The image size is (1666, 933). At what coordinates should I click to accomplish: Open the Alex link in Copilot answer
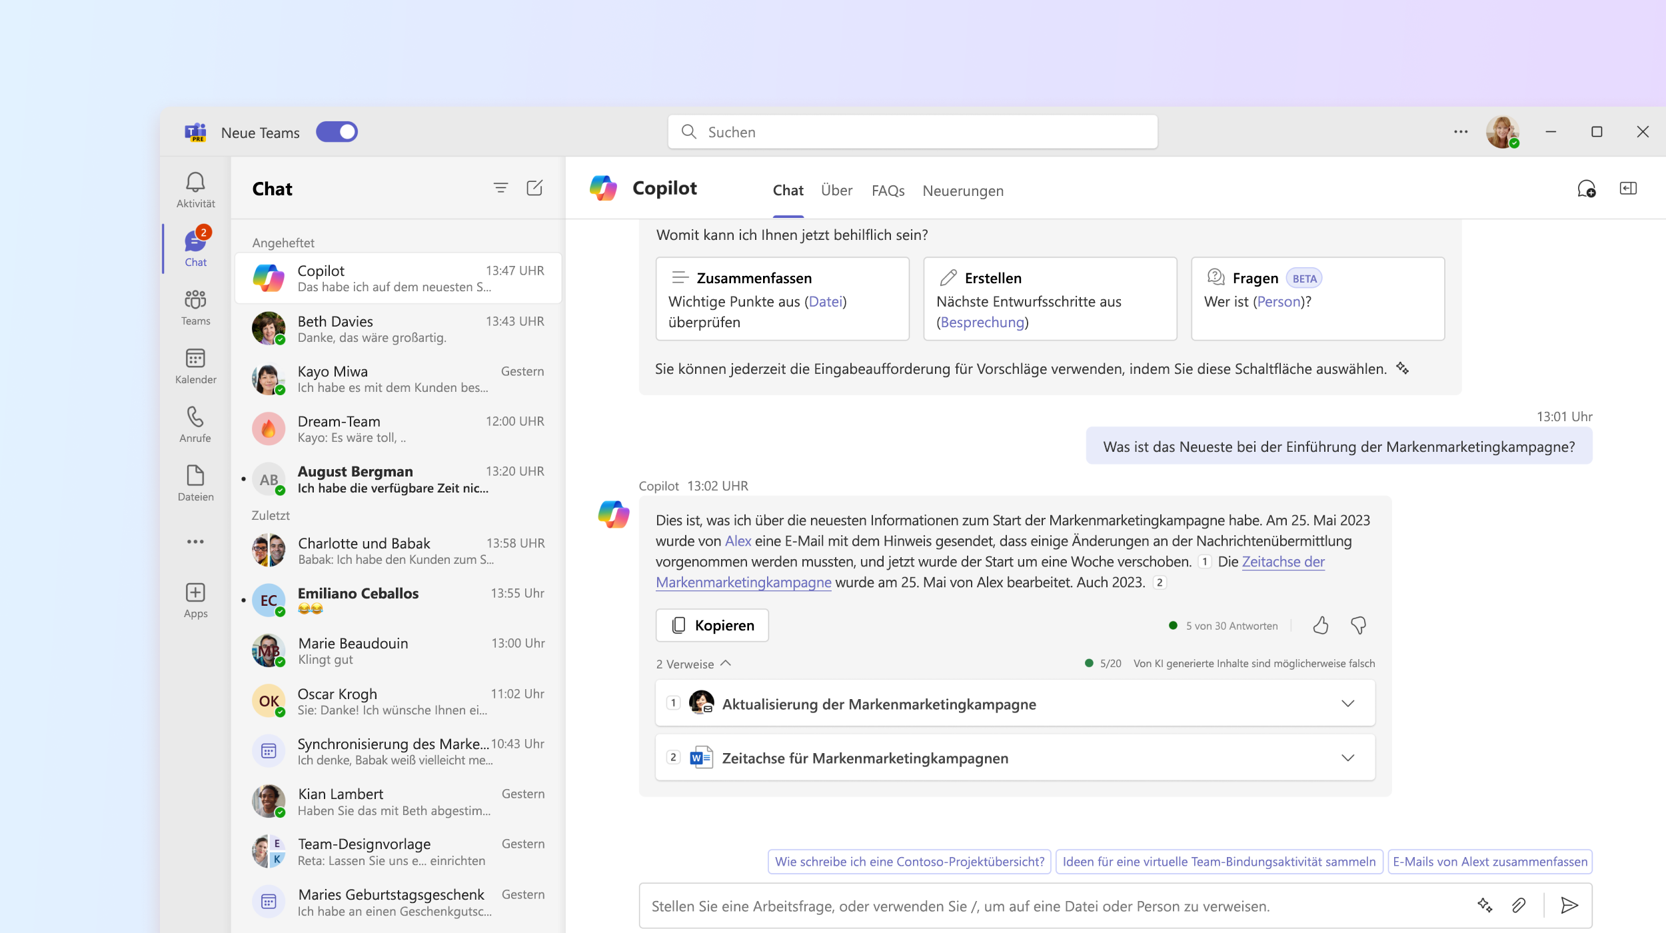click(738, 541)
